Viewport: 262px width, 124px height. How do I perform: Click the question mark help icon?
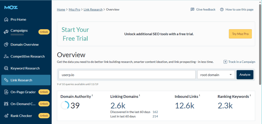coord(222,9)
